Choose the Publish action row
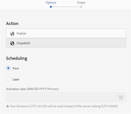 pos(66,33)
